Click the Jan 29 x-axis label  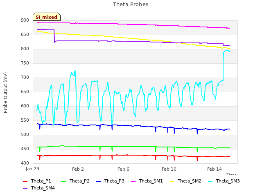[x=32, y=169]
